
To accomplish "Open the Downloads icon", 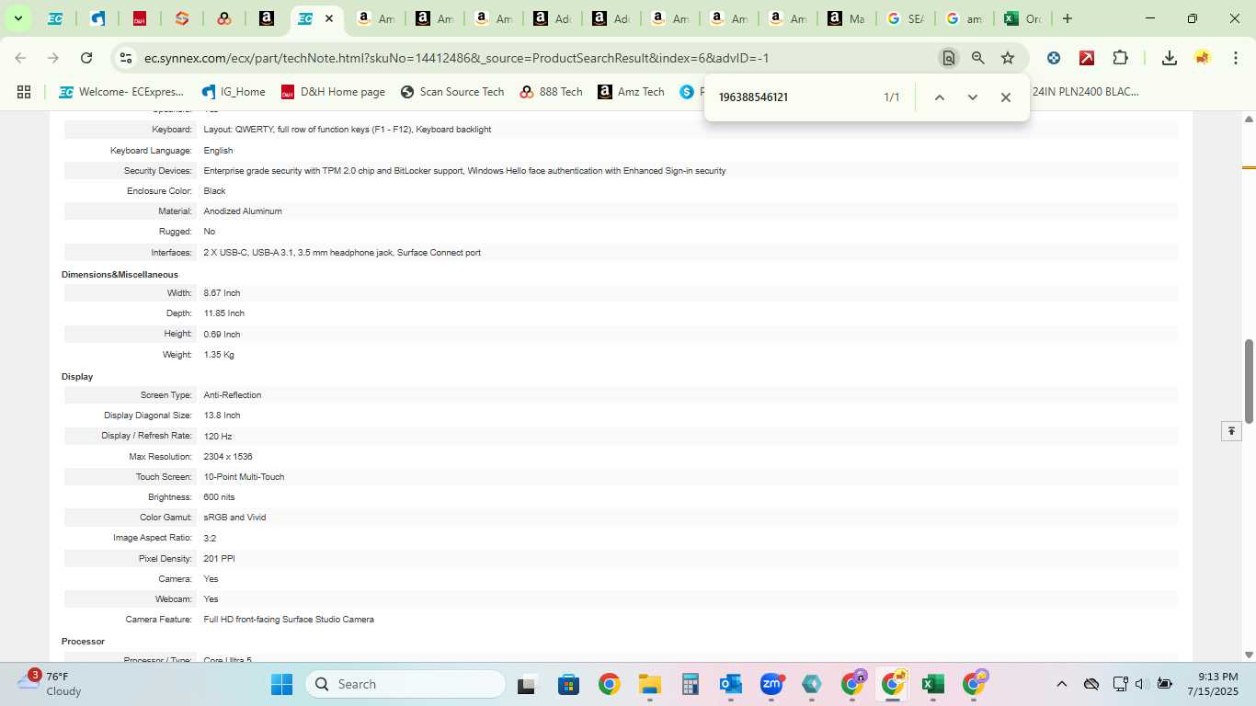I will coord(1170,58).
